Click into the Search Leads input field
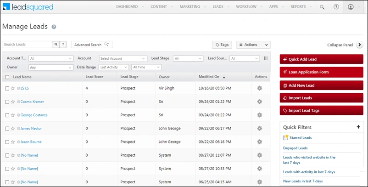 pyautogui.click(x=27, y=45)
